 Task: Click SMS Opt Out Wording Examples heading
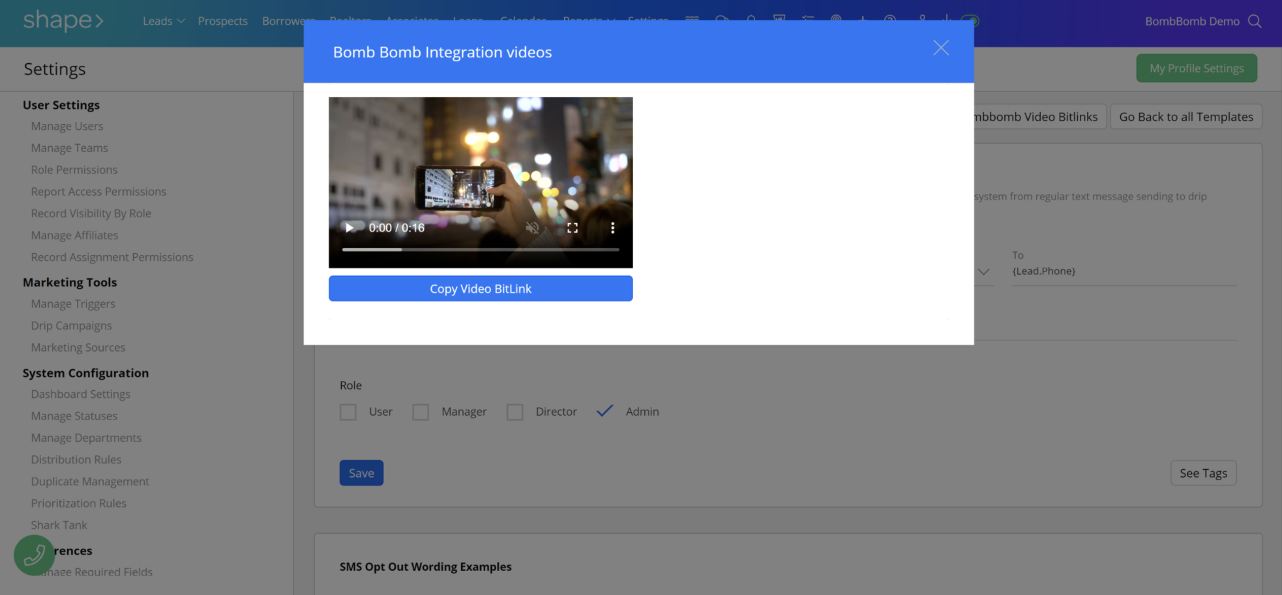(425, 567)
